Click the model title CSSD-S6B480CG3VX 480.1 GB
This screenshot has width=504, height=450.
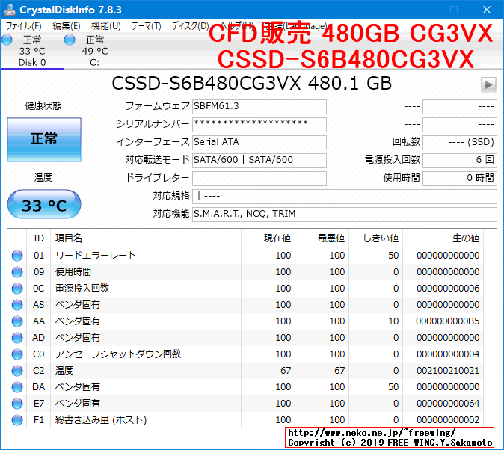252,84
